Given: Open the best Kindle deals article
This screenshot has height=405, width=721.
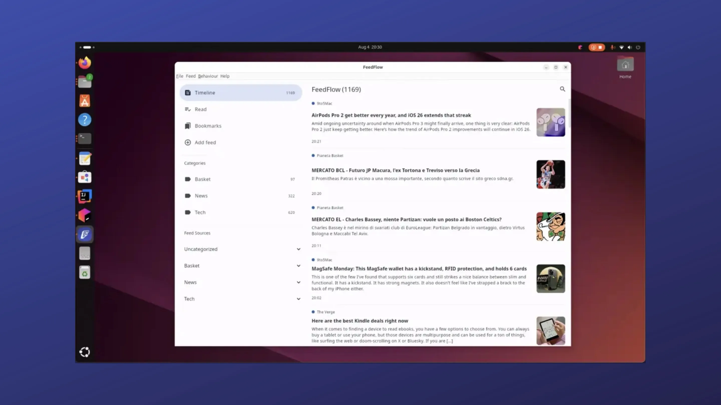Looking at the screenshot, I should click(x=360, y=321).
